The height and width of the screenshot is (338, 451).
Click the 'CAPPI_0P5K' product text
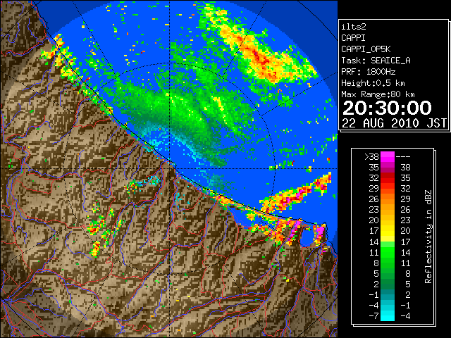[366, 49]
